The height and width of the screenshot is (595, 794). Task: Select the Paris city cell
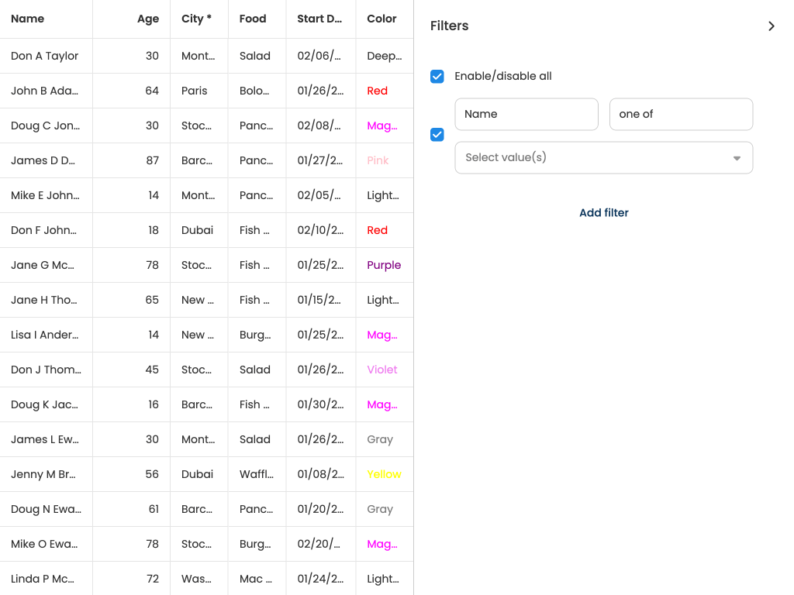tap(195, 91)
